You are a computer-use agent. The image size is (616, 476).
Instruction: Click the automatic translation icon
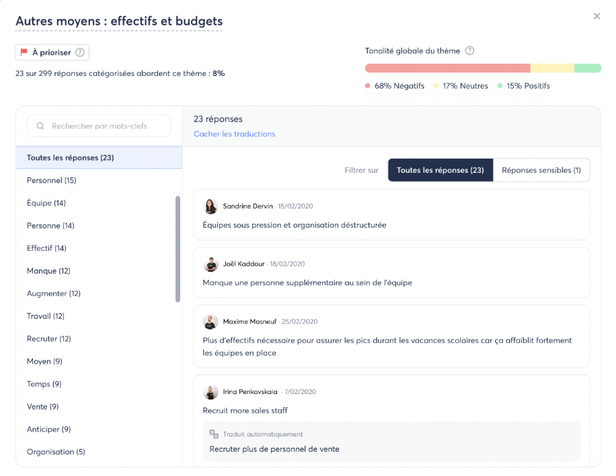214,434
